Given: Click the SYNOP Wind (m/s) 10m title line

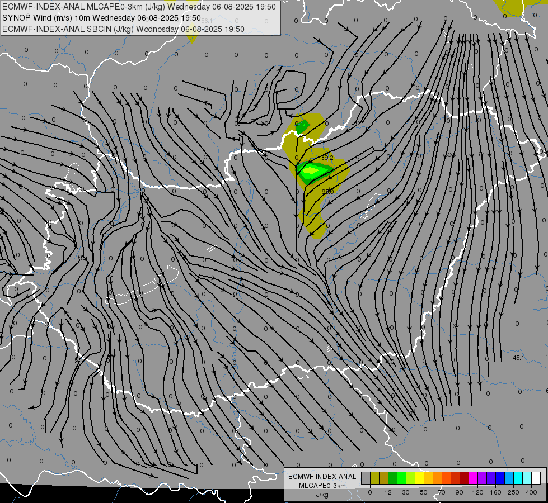Looking at the screenshot, I should [x=101, y=18].
